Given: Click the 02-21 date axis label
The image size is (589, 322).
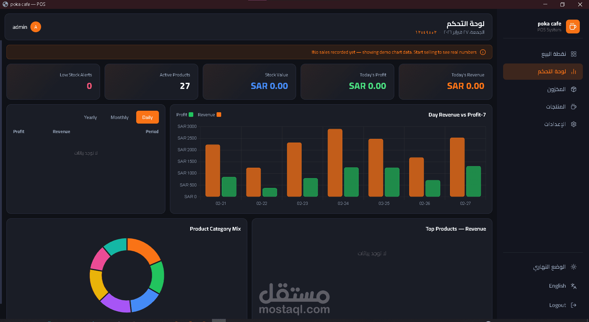Looking at the screenshot, I should [x=221, y=203].
